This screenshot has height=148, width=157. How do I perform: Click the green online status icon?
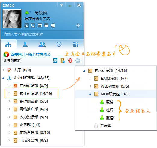pyautogui.click(x=27, y=13)
